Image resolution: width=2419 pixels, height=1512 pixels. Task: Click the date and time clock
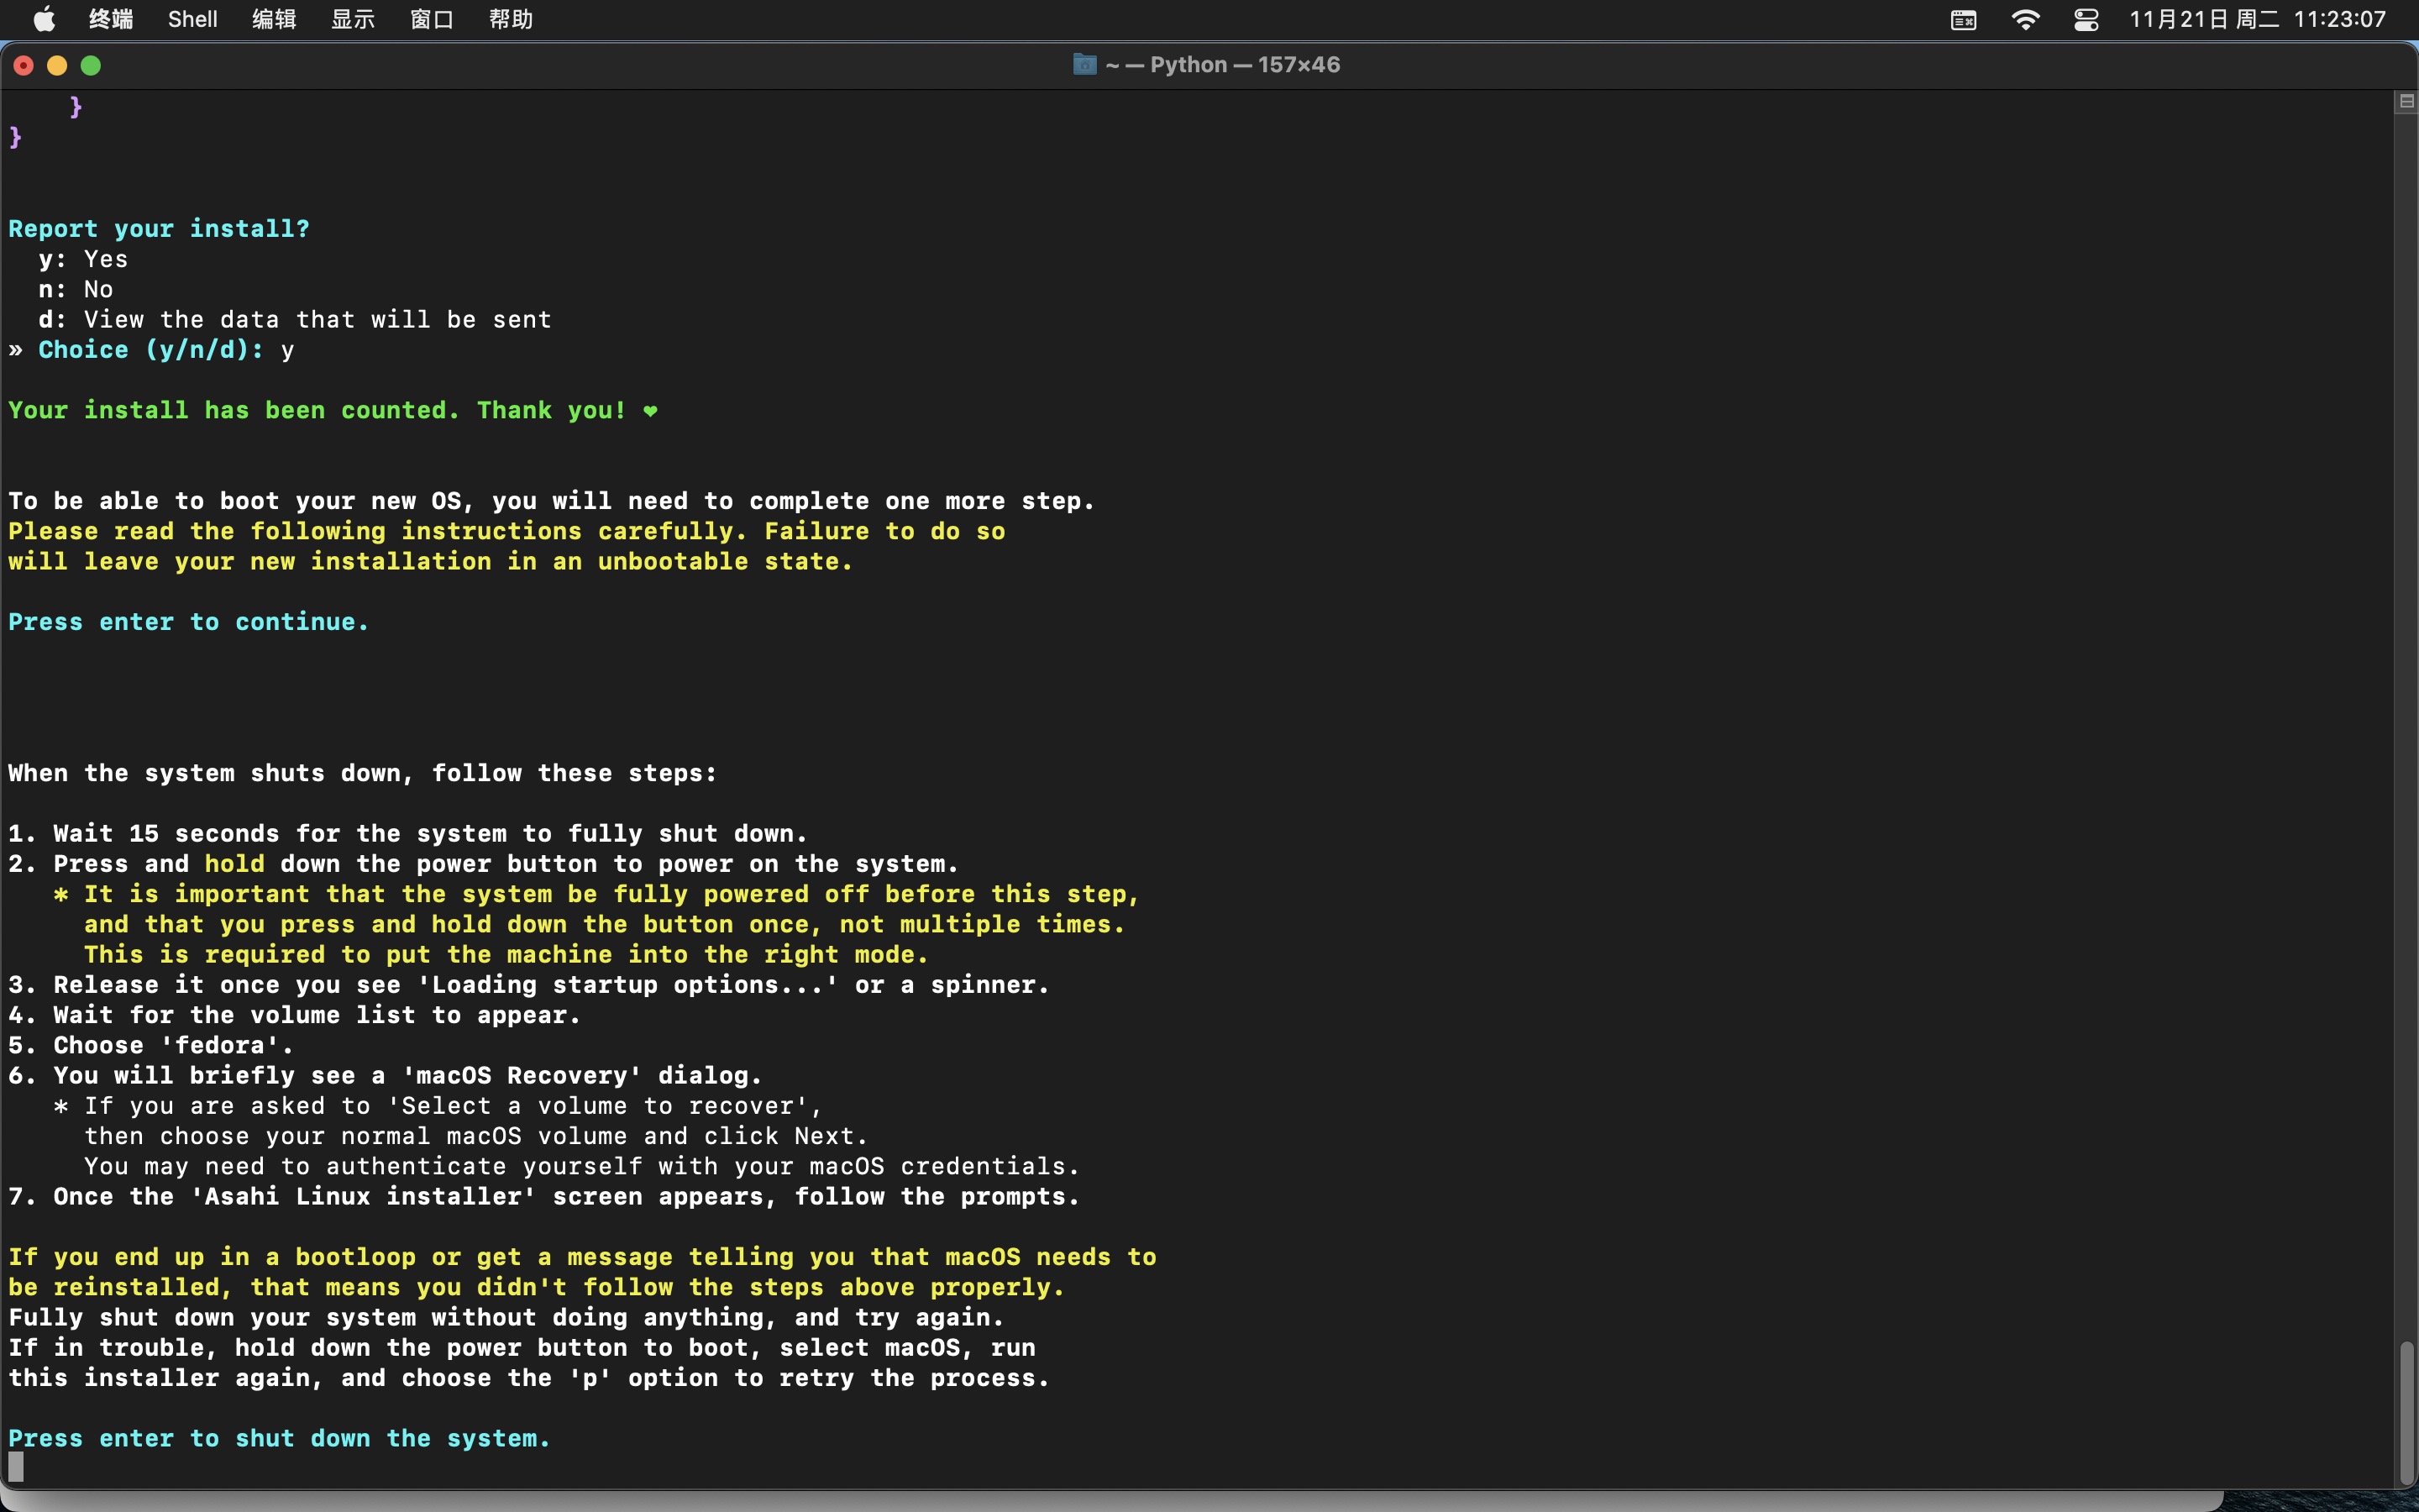point(2257,19)
